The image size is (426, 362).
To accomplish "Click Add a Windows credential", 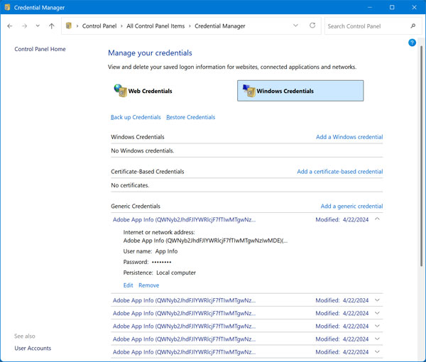I will pos(349,137).
